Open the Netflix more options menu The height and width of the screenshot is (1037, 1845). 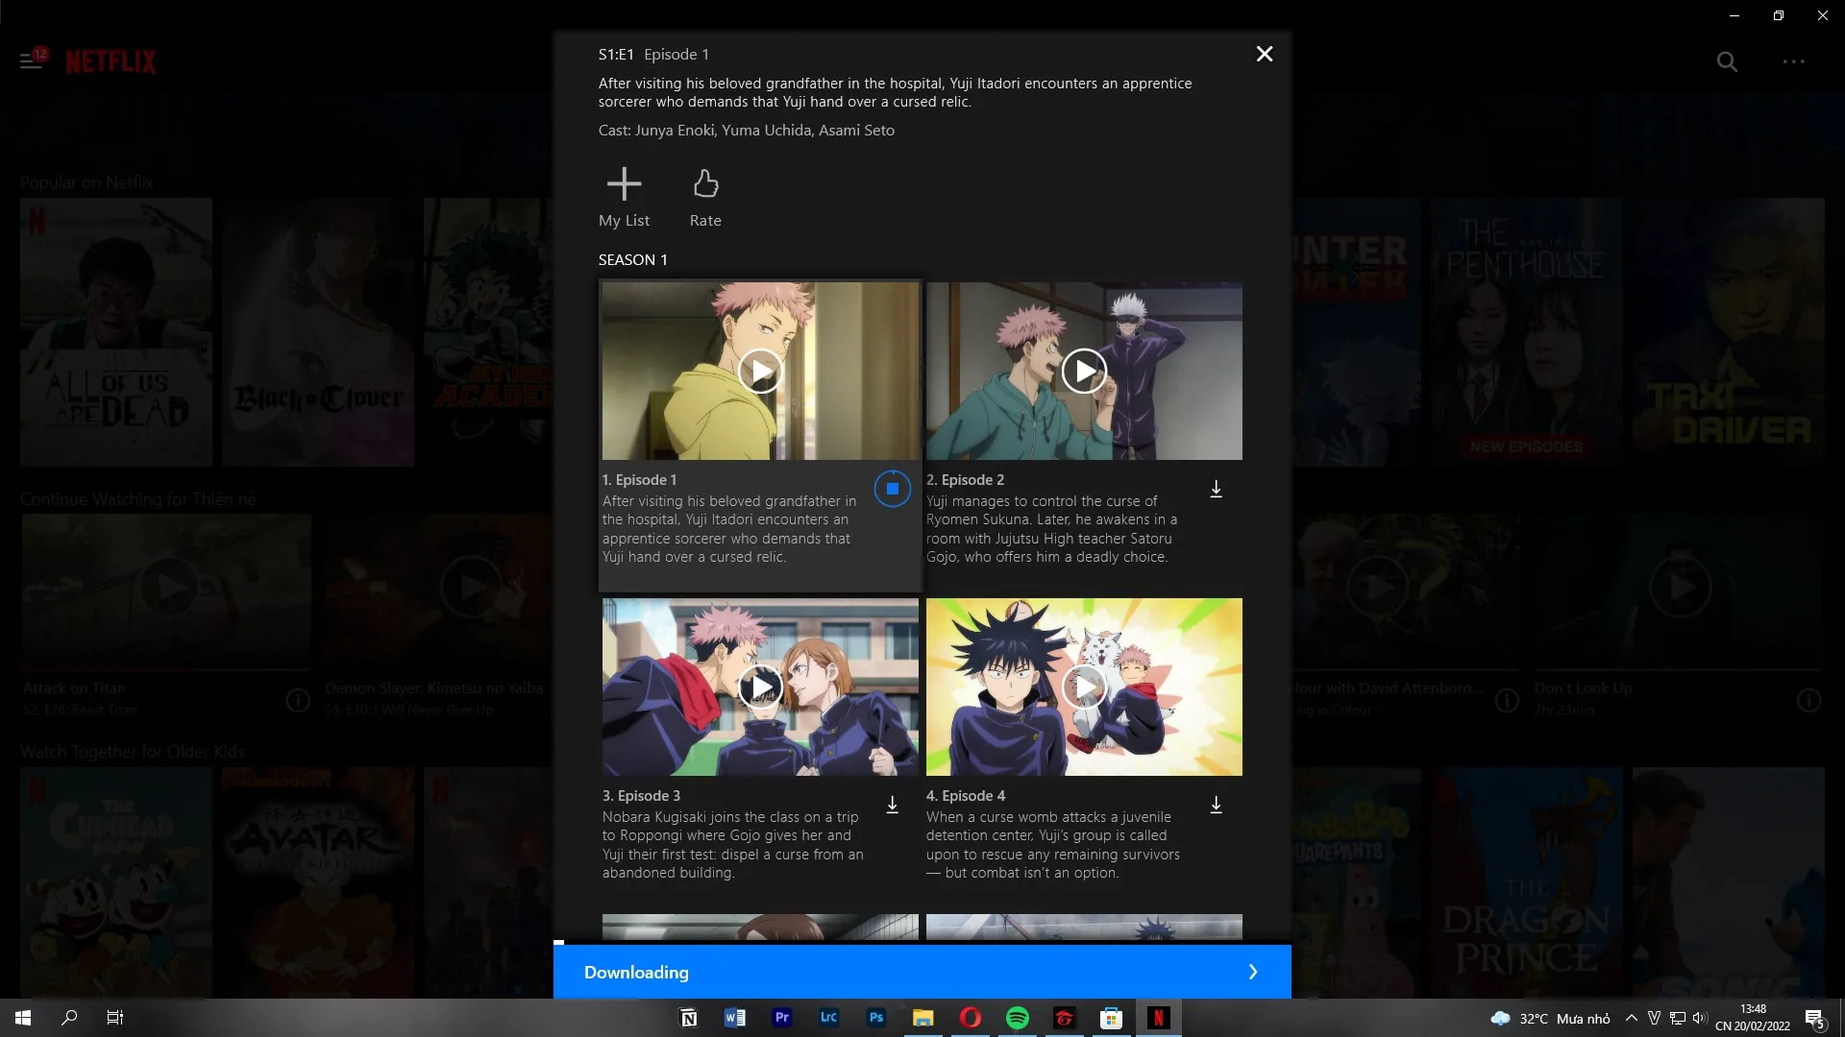click(1793, 61)
